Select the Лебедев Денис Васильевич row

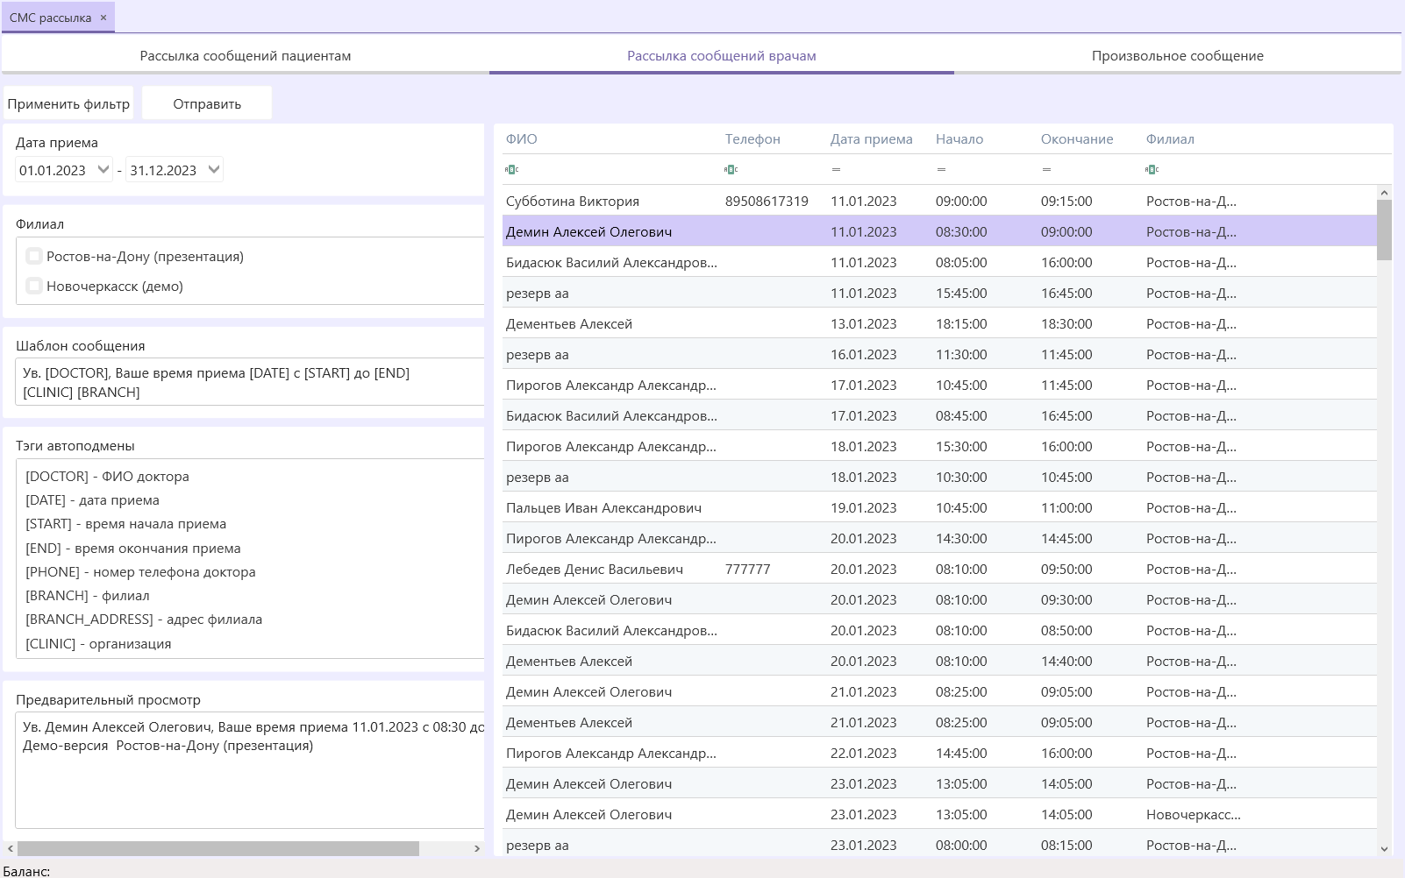[x=939, y=569]
